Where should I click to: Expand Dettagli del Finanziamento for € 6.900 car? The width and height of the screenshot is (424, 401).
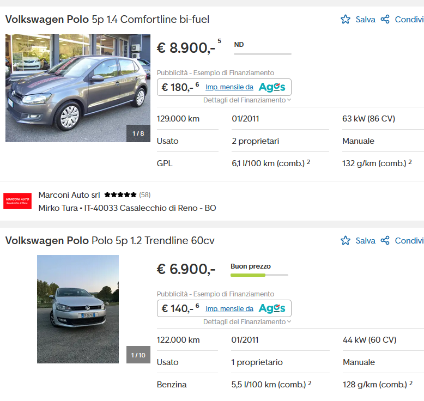tap(247, 321)
